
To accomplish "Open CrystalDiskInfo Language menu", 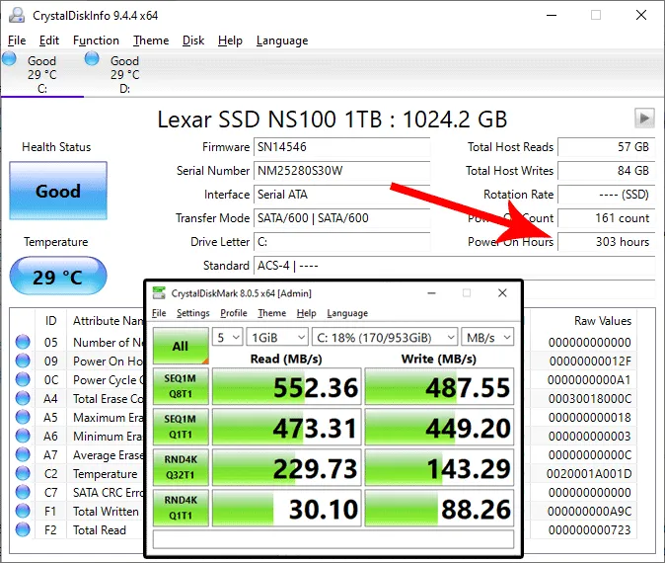I will coord(282,40).
